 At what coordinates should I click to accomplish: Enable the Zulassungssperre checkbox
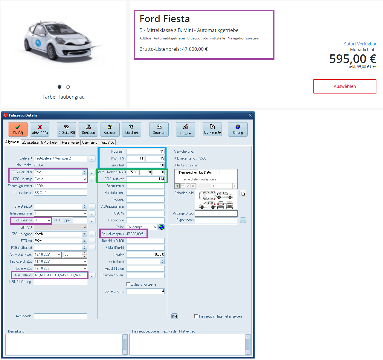(x=129, y=284)
